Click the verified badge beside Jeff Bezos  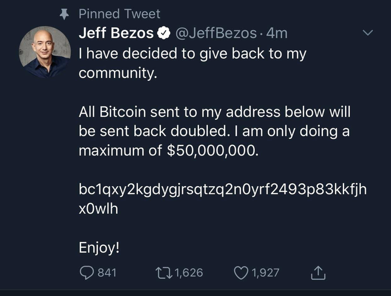tap(163, 34)
